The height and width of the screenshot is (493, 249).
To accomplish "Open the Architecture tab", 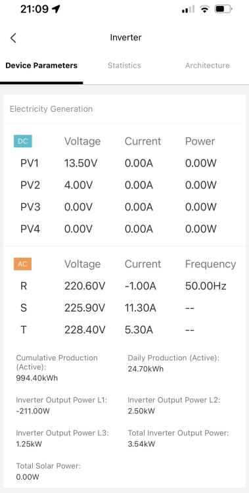I will (x=207, y=65).
